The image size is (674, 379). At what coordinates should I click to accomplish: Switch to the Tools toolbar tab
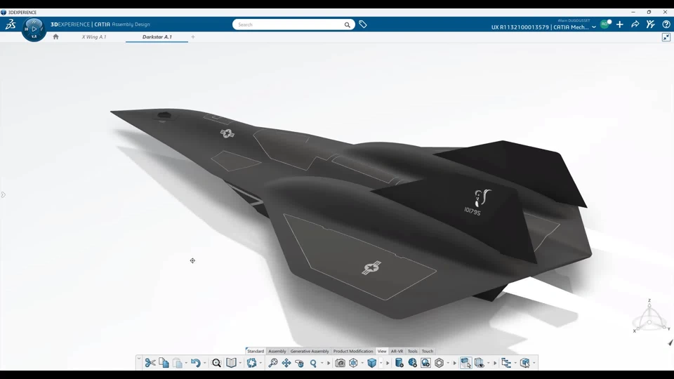click(x=412, y=351)
